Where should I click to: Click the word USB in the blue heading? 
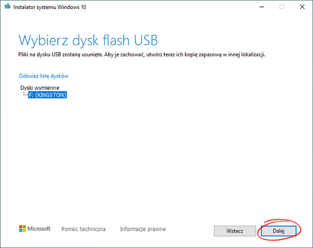146,40
